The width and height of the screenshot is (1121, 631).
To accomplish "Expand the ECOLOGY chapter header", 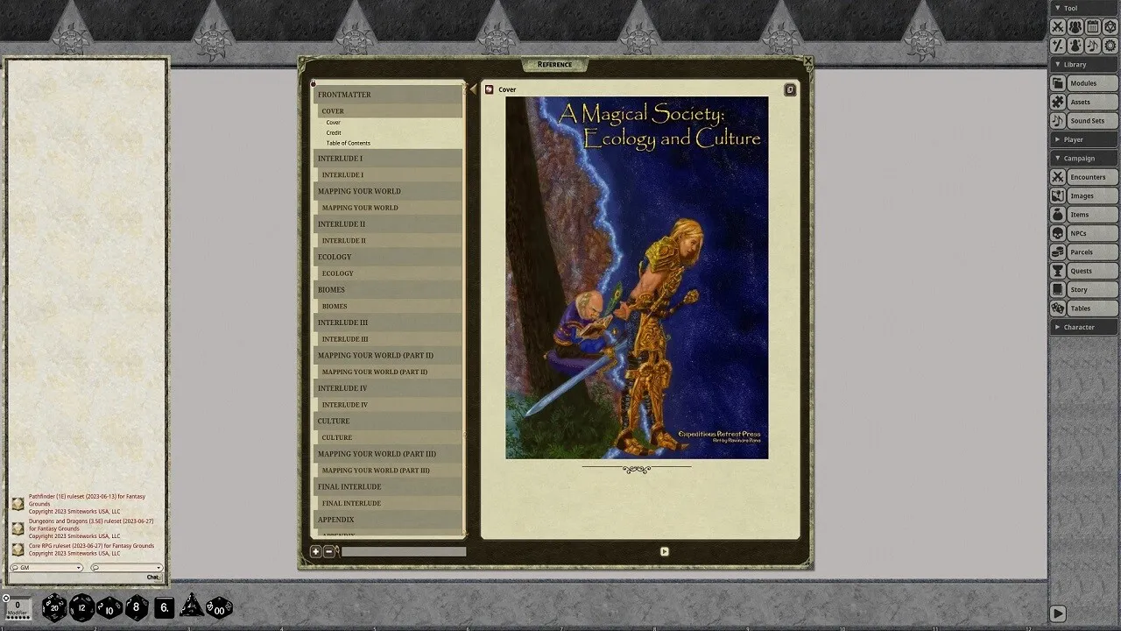I will pyautogui.click(x=388, y=257).
